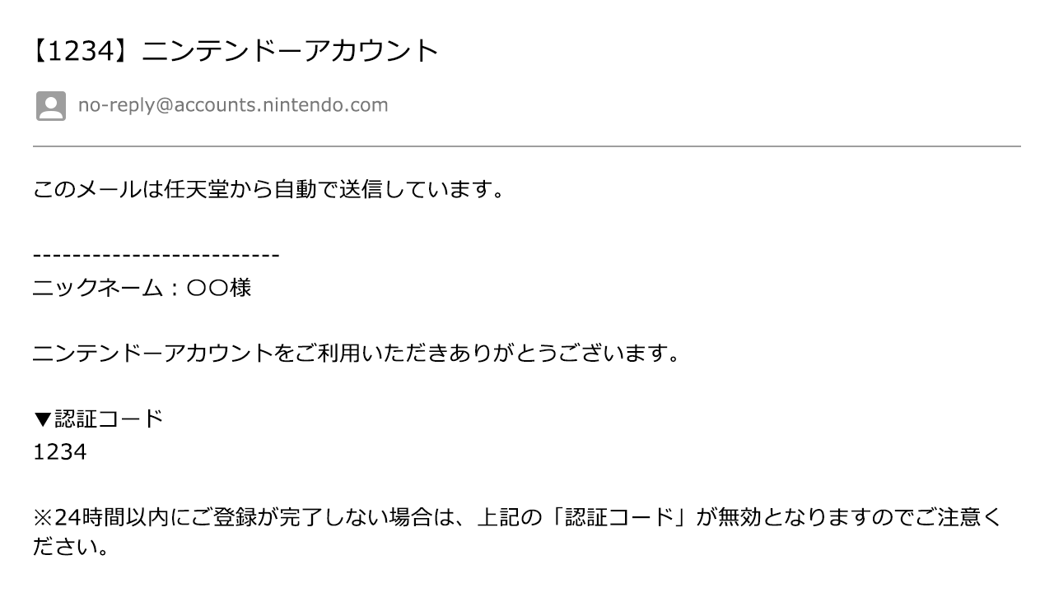The width and height of the screenshot is (1054, 592).
Task: Click the final ください。 line
Action: point(71,547)
